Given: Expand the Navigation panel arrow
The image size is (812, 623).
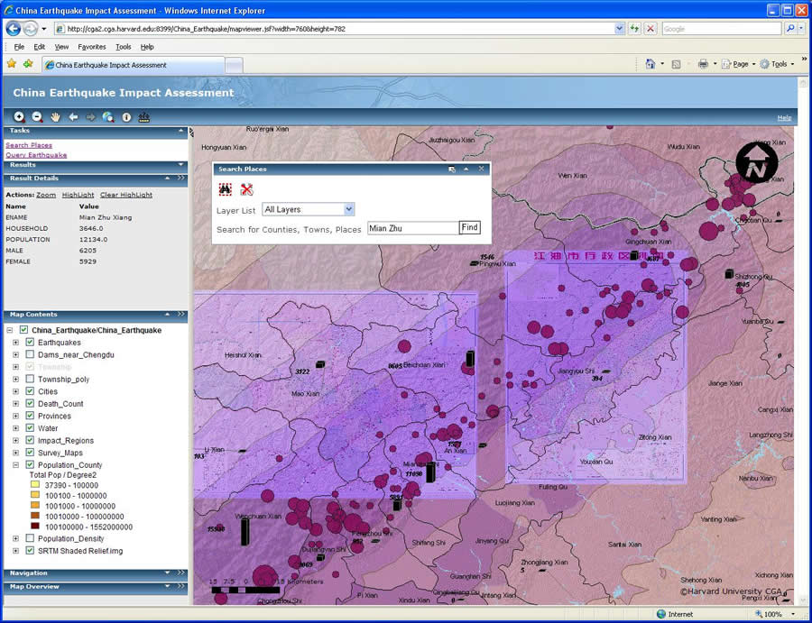Looking at the screenshot, I should click(167, 573).
